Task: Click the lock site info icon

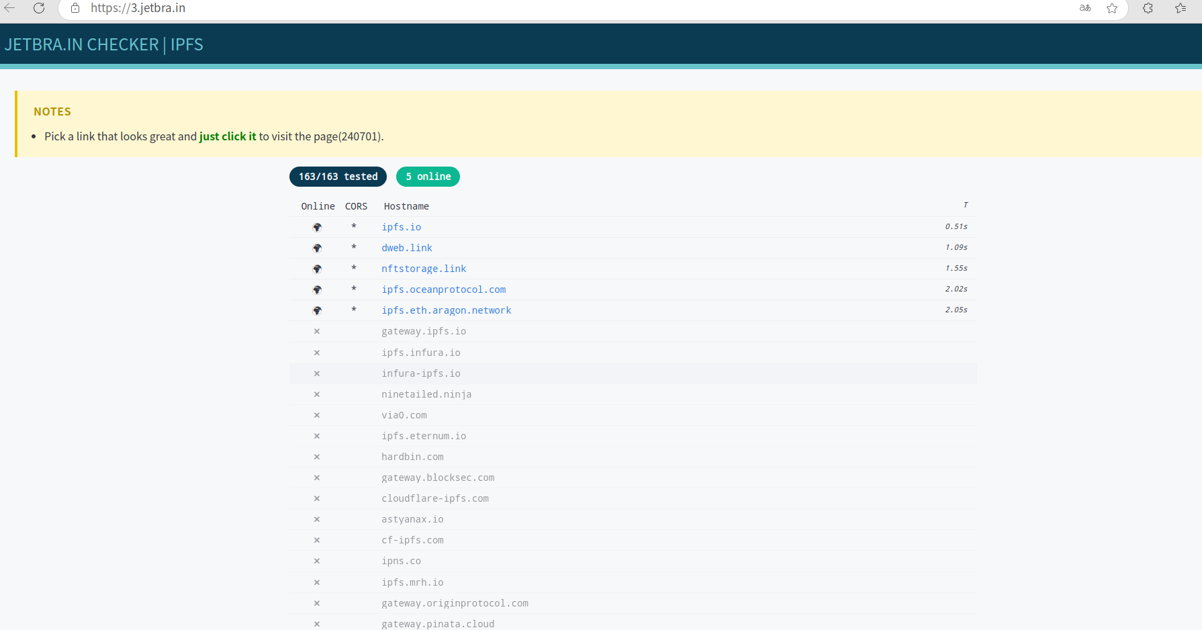Action: tap(75, 8)
